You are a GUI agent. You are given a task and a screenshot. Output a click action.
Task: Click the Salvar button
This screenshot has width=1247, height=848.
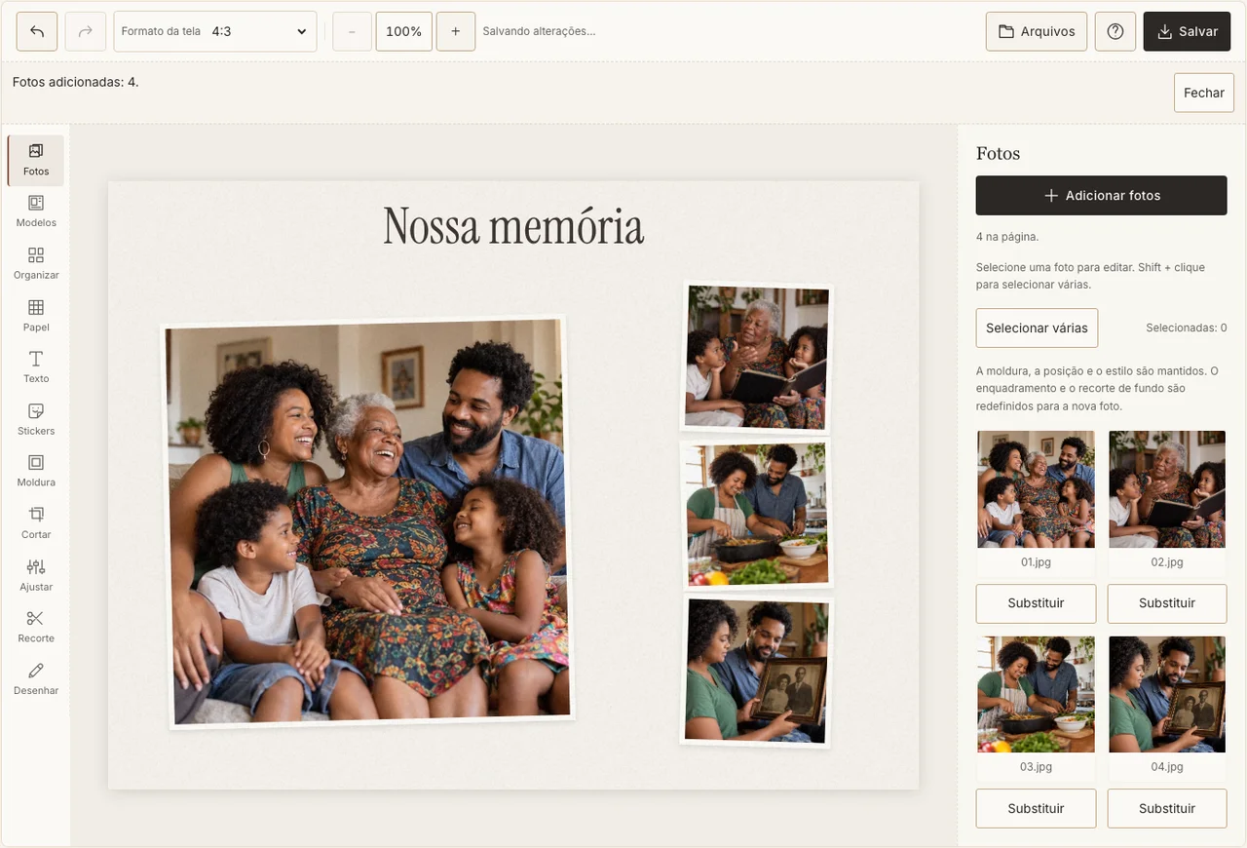coord(1188,31)
